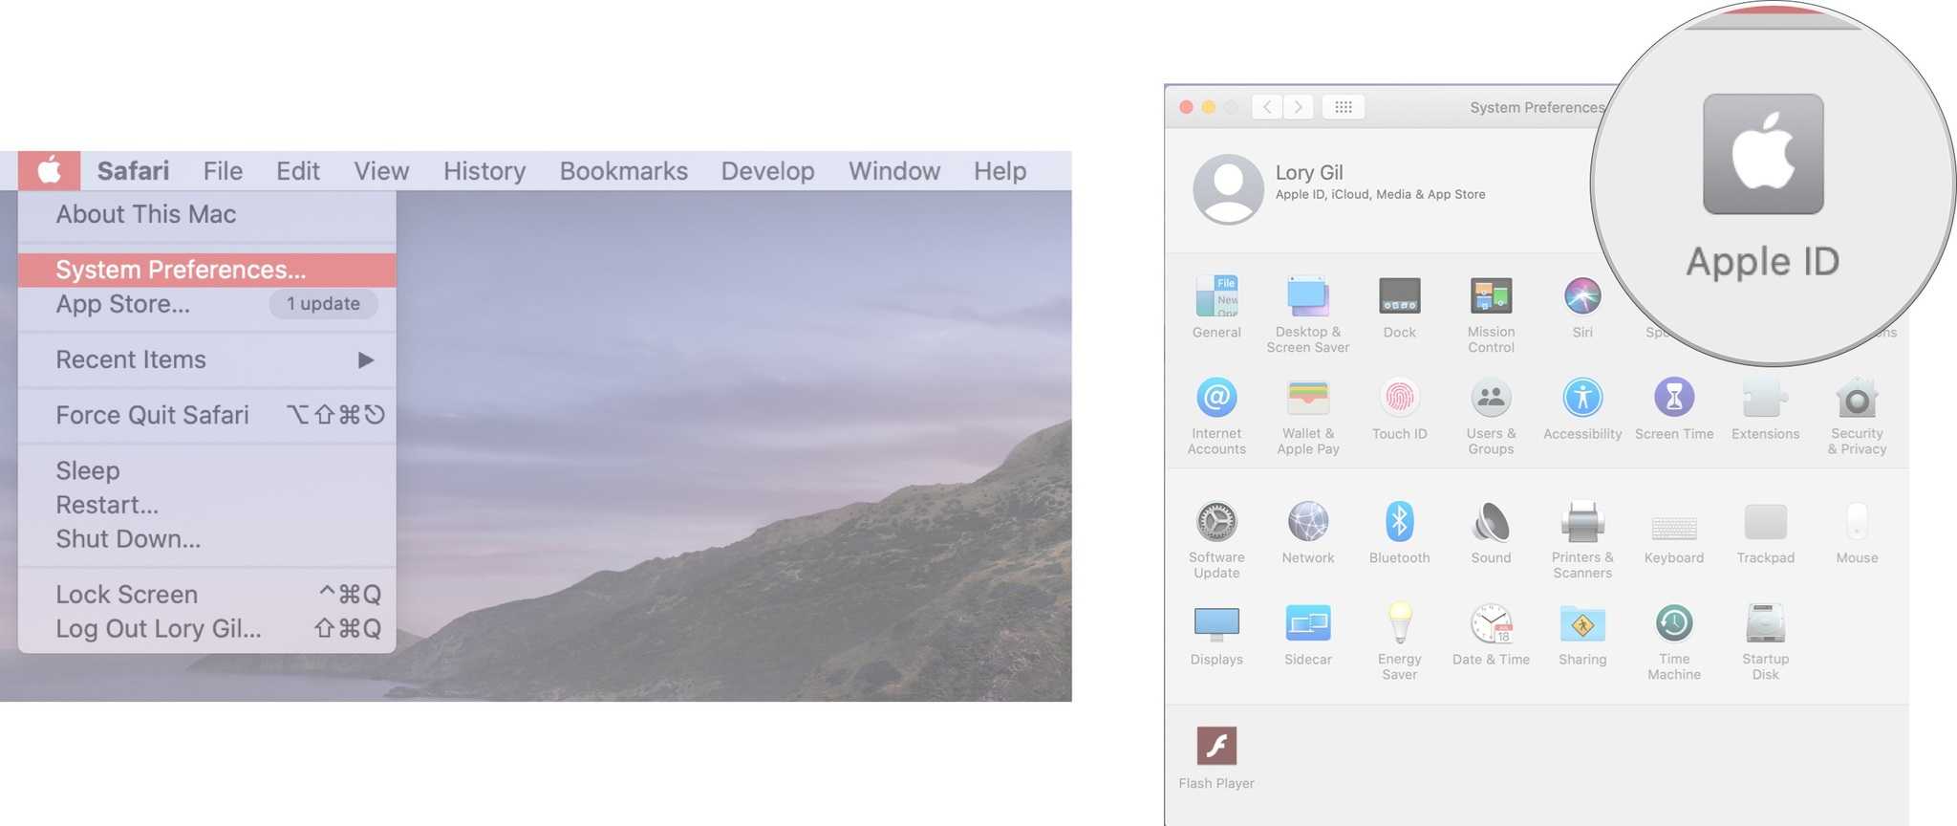Viewport: 1957px width, 826px height.
Task: Open Siri preferences icon
Action: pos(1582,296)
